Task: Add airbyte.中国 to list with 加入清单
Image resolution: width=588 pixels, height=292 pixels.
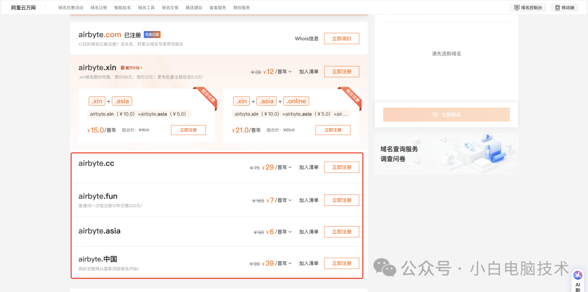Action: (309, 264)
